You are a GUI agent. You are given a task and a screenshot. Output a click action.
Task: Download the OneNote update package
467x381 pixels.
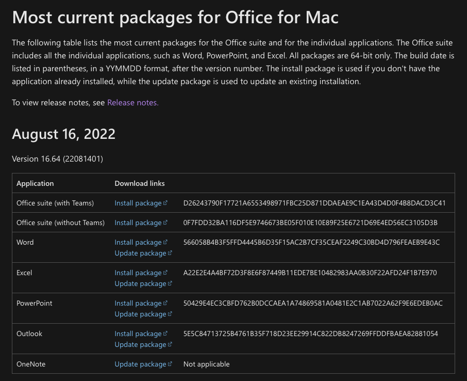tap(143, 364)
